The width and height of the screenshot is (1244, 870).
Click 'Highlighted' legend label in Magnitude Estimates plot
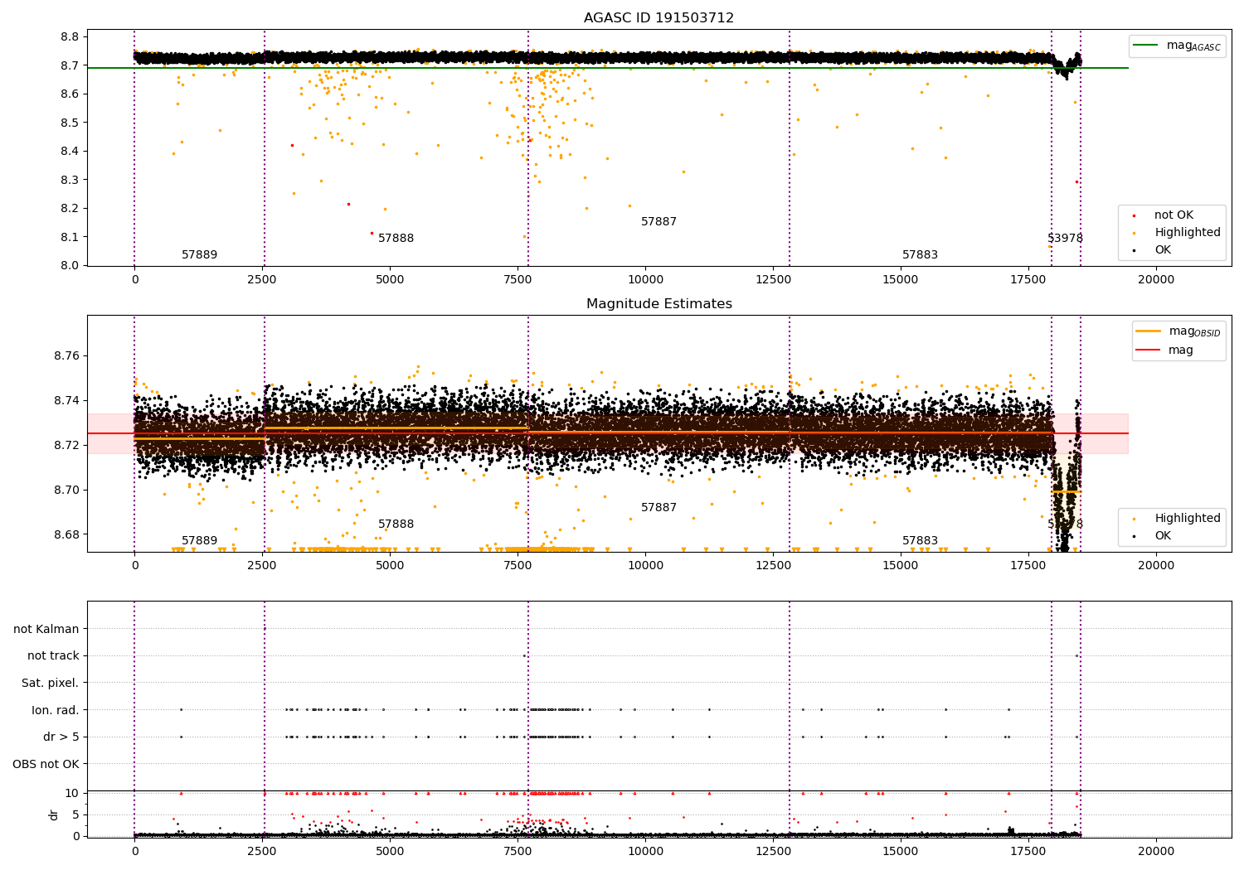click(1188, 519)
